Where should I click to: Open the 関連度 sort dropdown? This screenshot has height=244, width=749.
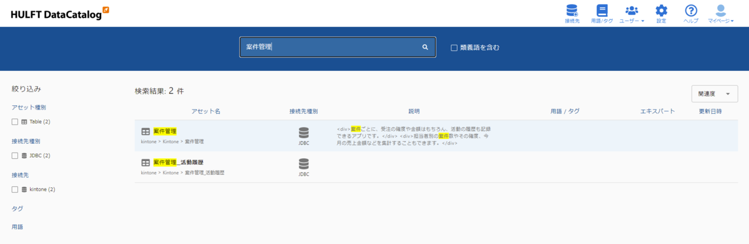[715, 93]
